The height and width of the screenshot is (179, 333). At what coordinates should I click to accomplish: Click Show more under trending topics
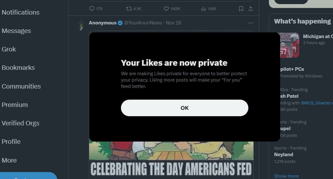[286, 176]
